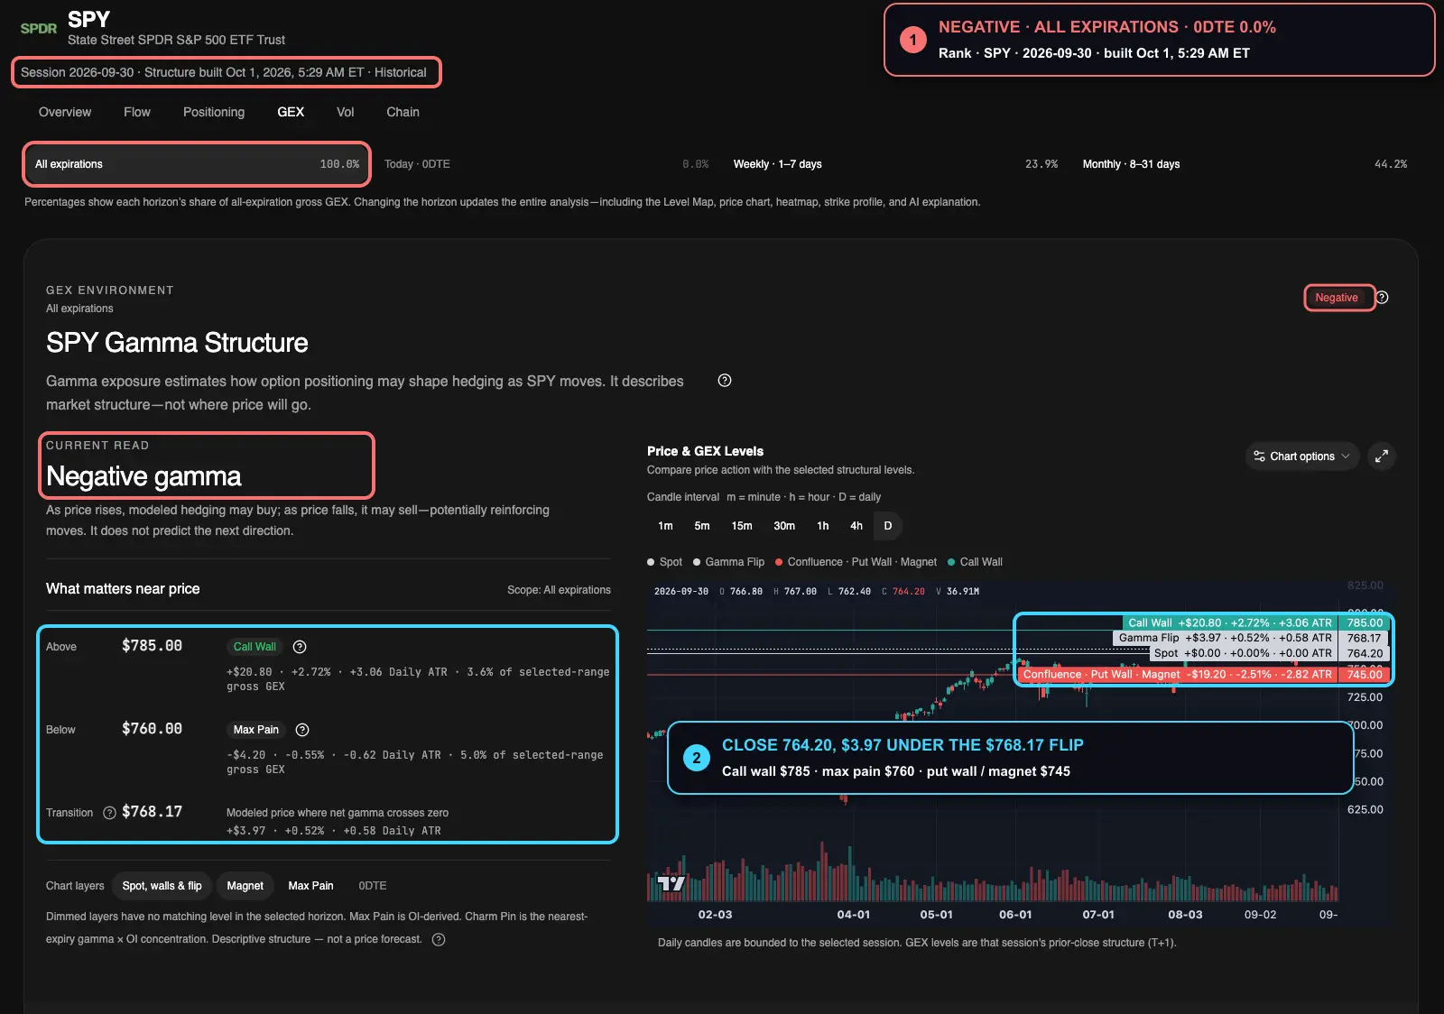Click the Negative environment badge
The image size is (1444, 1014).
click(1337, 298)
